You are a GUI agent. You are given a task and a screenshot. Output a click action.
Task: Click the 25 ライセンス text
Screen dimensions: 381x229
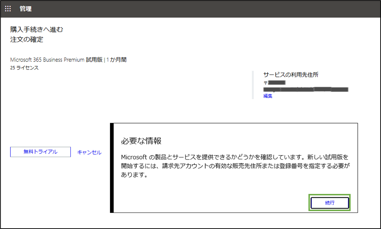pyautogui.click(x=24, y=68)
